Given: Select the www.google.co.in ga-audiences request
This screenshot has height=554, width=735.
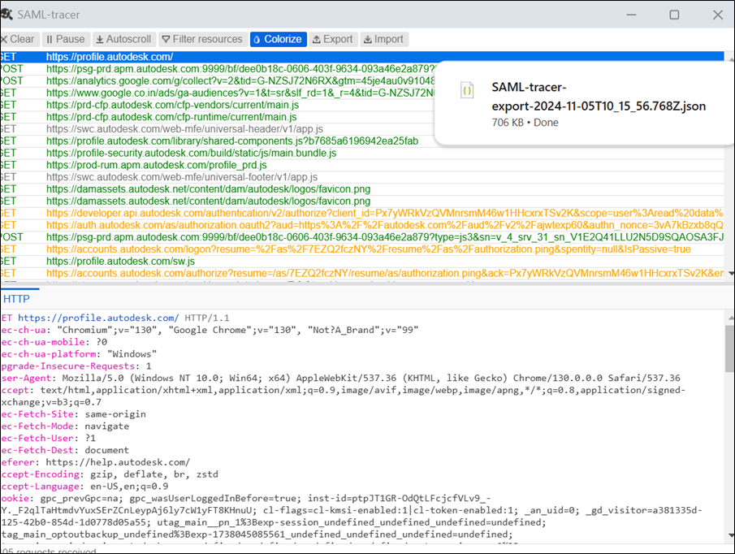Looking at the screenshot, I should [218, 93].
